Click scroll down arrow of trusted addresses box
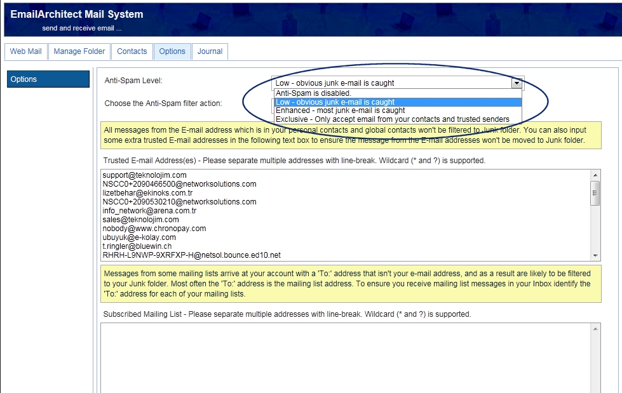Screen dimensions: 622x393 (595, 256)
